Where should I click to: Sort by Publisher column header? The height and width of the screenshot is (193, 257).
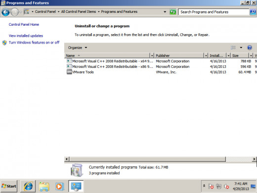click(179, 55)
